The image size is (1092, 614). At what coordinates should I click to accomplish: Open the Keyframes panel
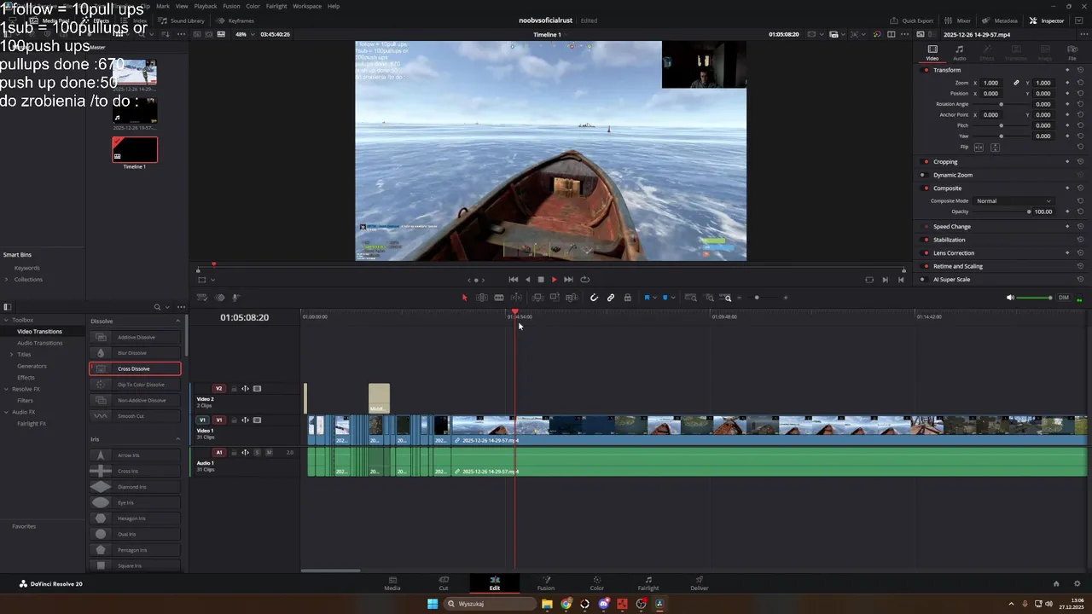(x=235, y=20)
